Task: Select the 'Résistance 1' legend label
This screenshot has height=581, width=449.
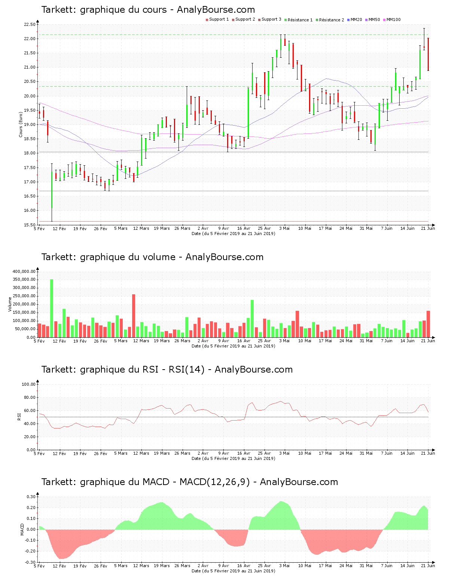Action: [300, 19]
